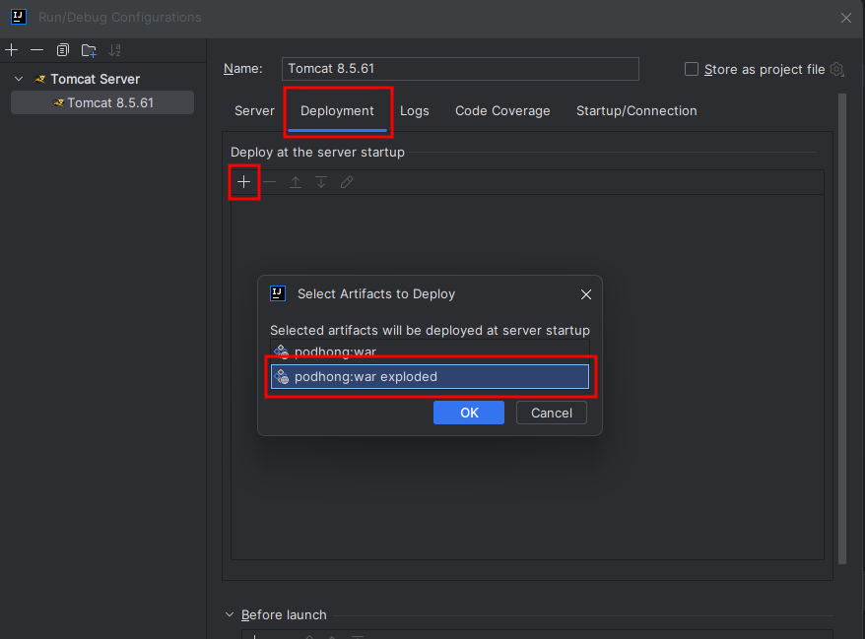865x639 pixels.
Task: Click the Tomcat Server group label
Action: [95, 79]
